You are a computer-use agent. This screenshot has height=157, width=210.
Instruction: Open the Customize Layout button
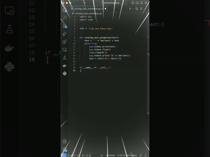point(146,3)
